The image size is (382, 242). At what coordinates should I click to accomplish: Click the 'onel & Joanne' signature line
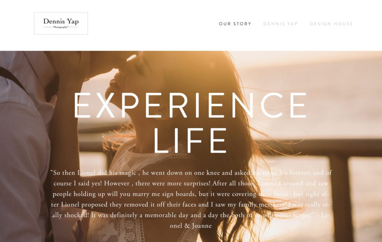pyautogui.click(x=191, y=226)
